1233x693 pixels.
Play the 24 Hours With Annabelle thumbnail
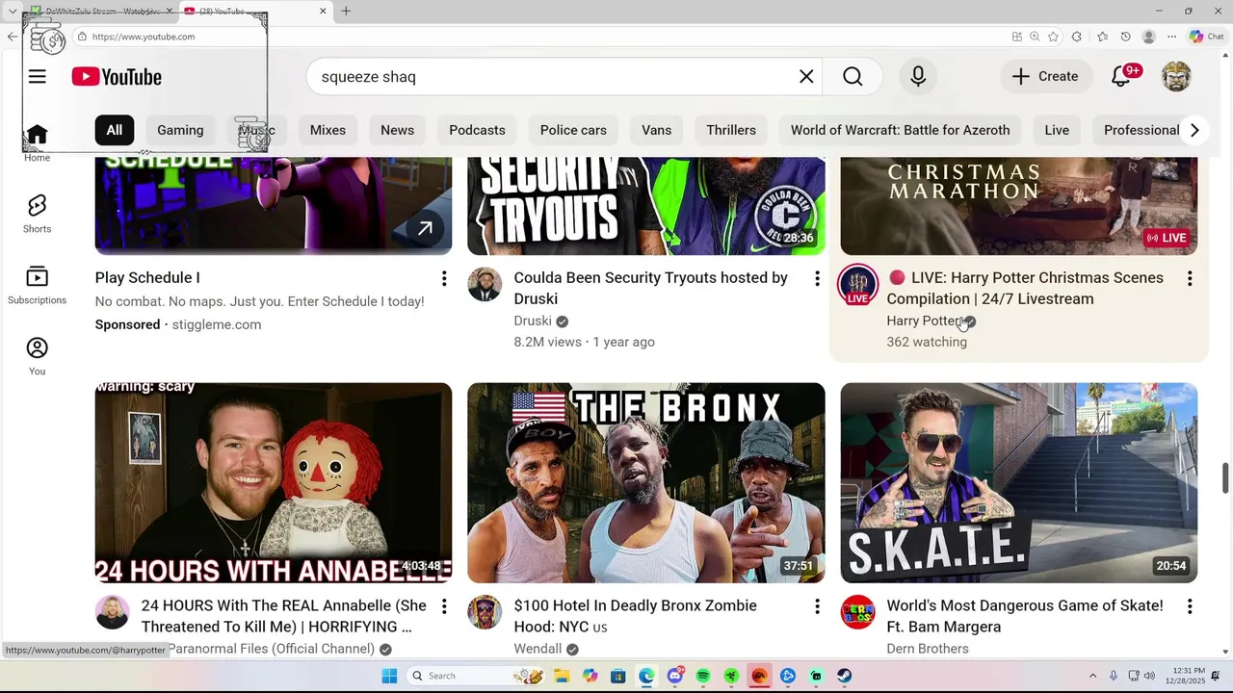(274, 483)
